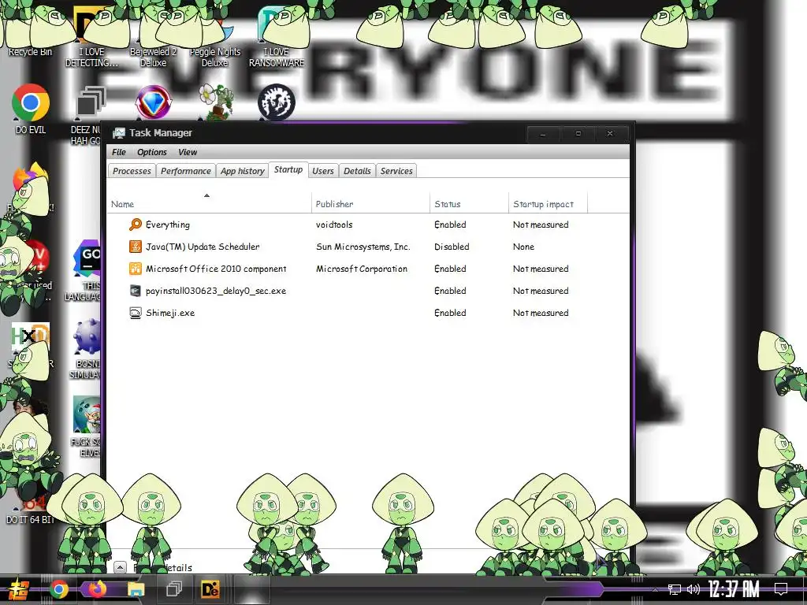This screenshot has height=605, width=807.
Task: Collapse Task Manager with Fewer details arrow
Action: 120,567
